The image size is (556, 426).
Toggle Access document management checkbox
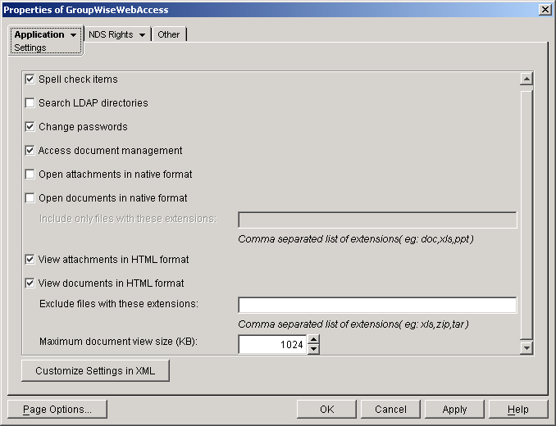(30, 150)
